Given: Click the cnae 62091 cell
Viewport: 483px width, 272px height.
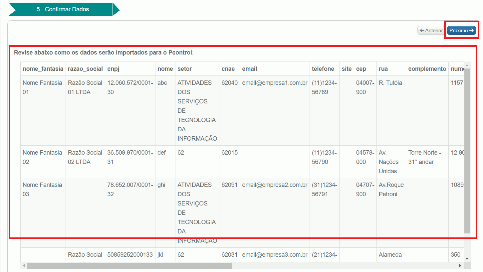Looking at the screenshot, I should click(x=229, y=213).
